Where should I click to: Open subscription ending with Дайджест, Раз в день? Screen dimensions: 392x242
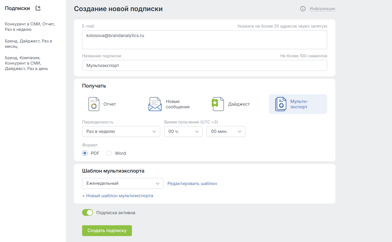point(27,63)
